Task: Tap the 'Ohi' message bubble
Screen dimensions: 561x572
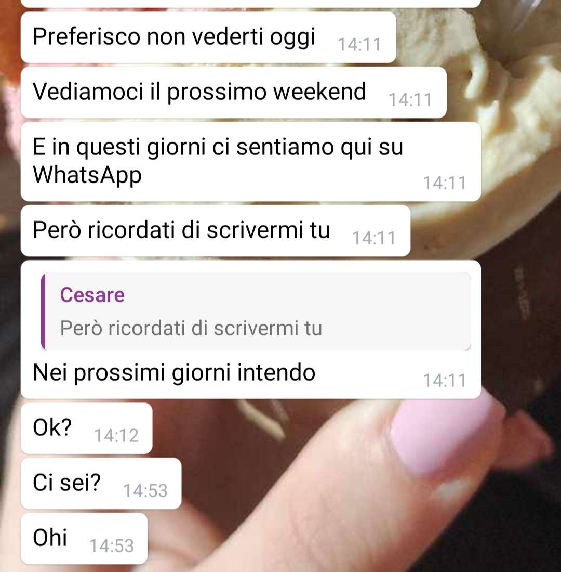Action: 84,538
